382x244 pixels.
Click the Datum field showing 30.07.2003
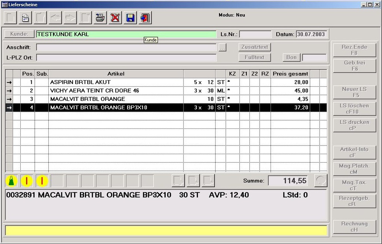click(x=312, y=34)
